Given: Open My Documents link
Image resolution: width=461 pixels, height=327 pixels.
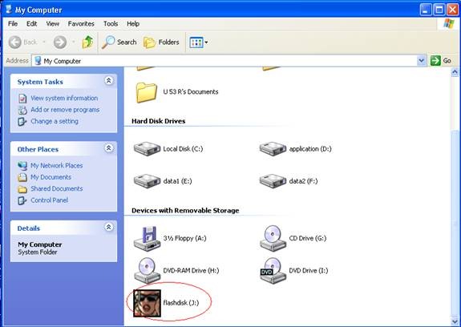Looking at the screenshot, I should tap(51, 177).
